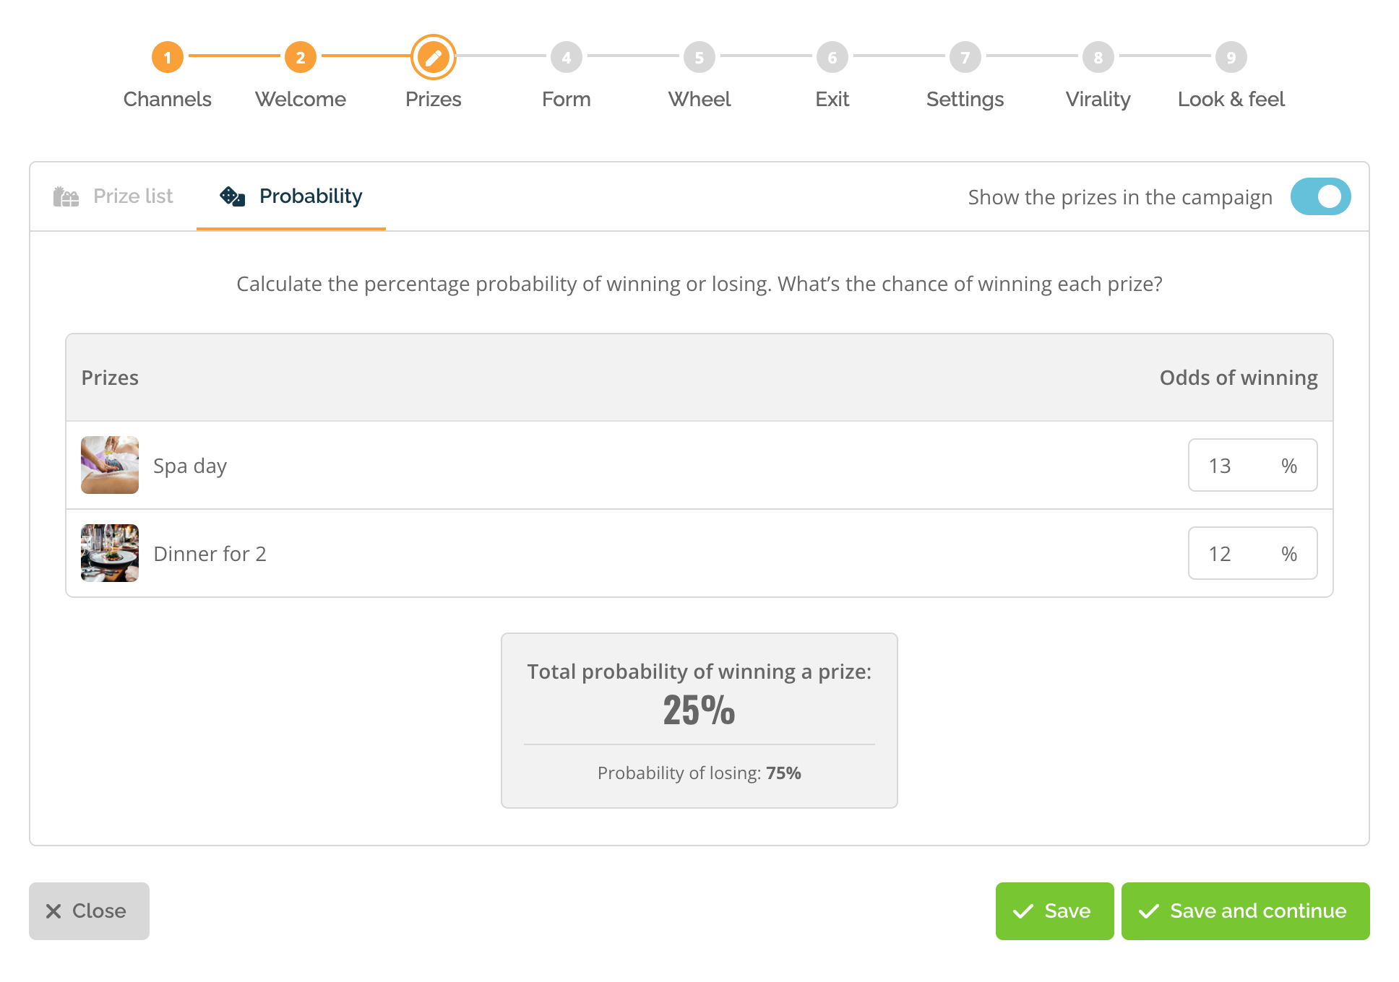Click the dice icon beside Probability
This screenshot has height=982, width=1399.
[233, 196]
